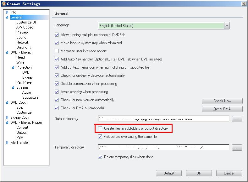Image resolution: width=248 pixels, height=182 pixels.
Task: Collapse the Streams node arrow
Action: click(x=13, y=87)
